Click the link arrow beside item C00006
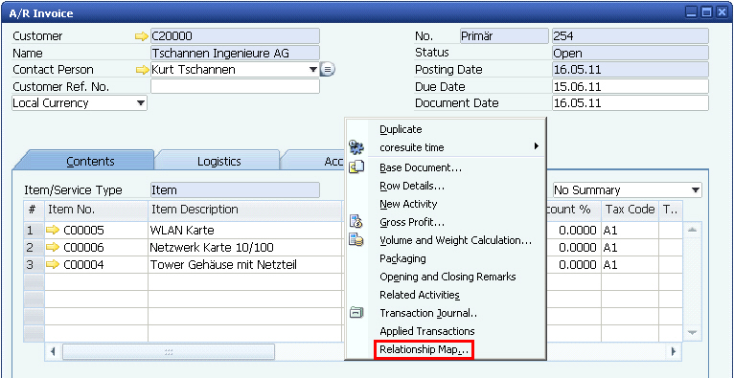Viewport: 734px width, 378px height. [x=53, y=247]
